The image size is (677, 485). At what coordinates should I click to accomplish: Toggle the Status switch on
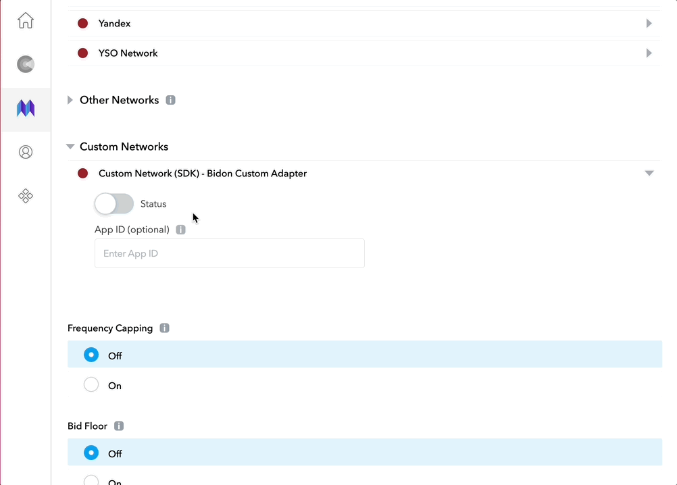click(x=114, y=204)
